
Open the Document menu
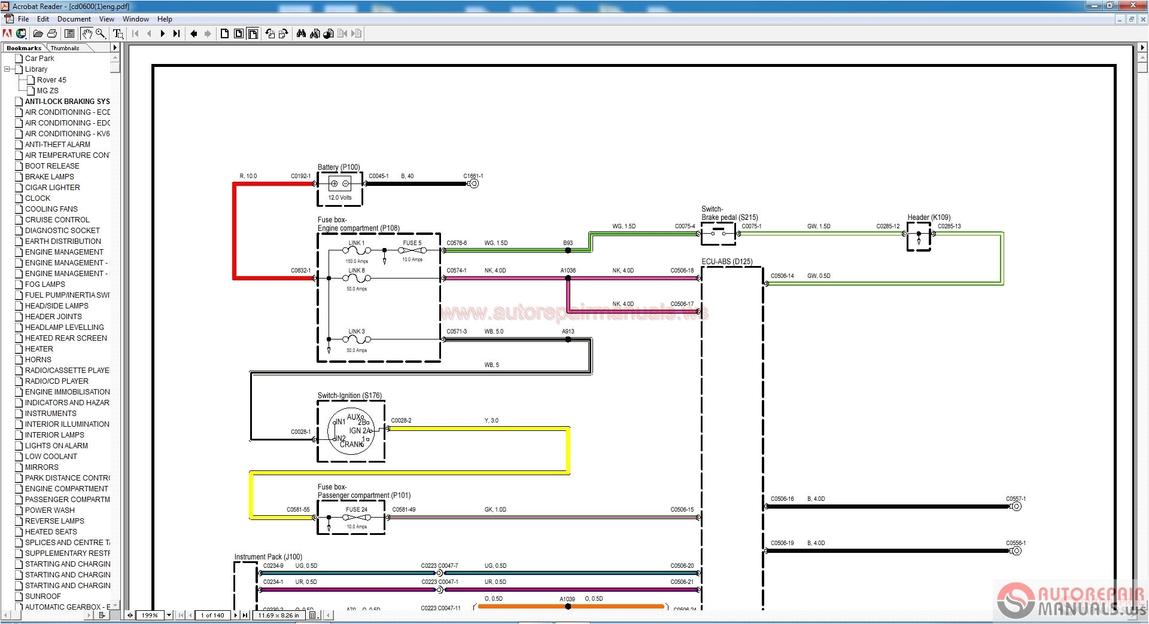click(x=74, y=19)
